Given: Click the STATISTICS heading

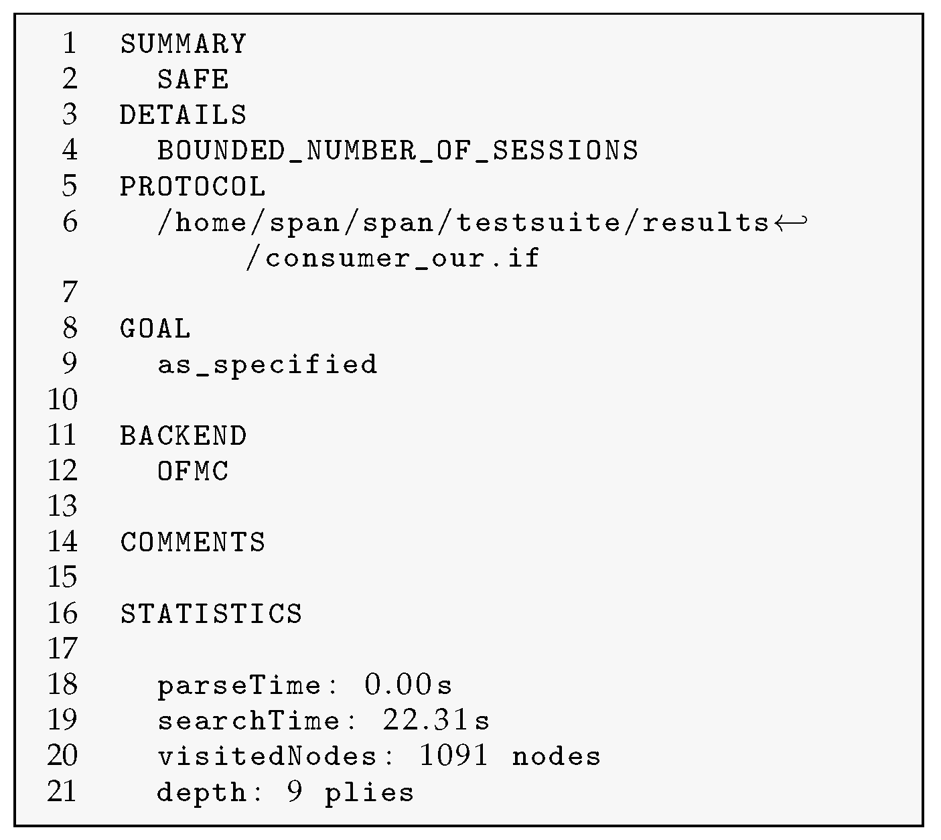Looking at the screenshot, I should pyautogui.click(x=211, y=614).
